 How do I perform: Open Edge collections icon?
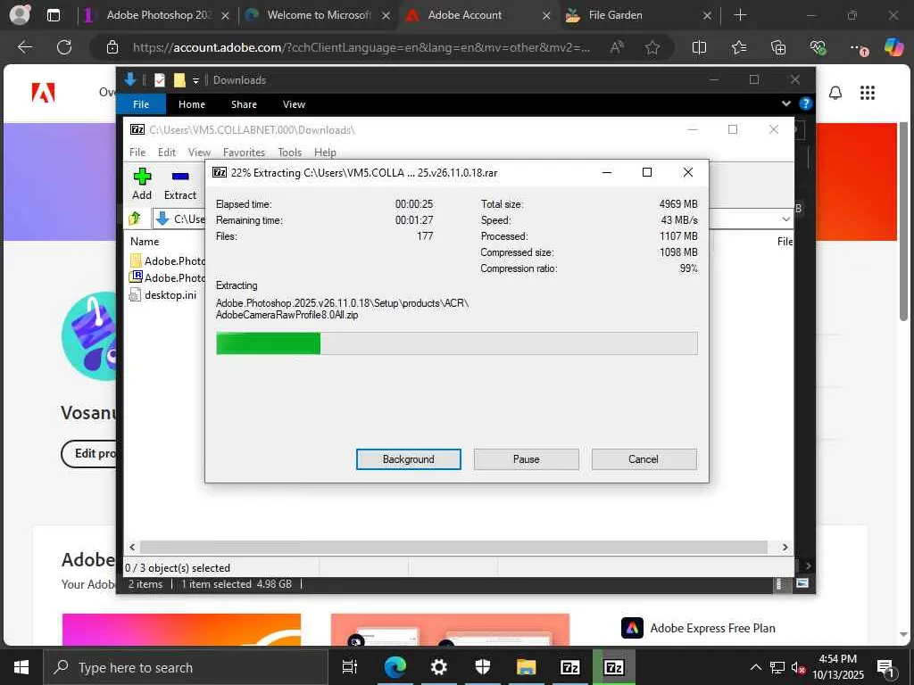click(x=778, y=47)
